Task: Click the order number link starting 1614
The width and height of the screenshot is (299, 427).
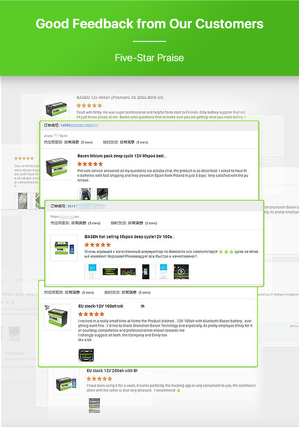Action: (72, 206)
